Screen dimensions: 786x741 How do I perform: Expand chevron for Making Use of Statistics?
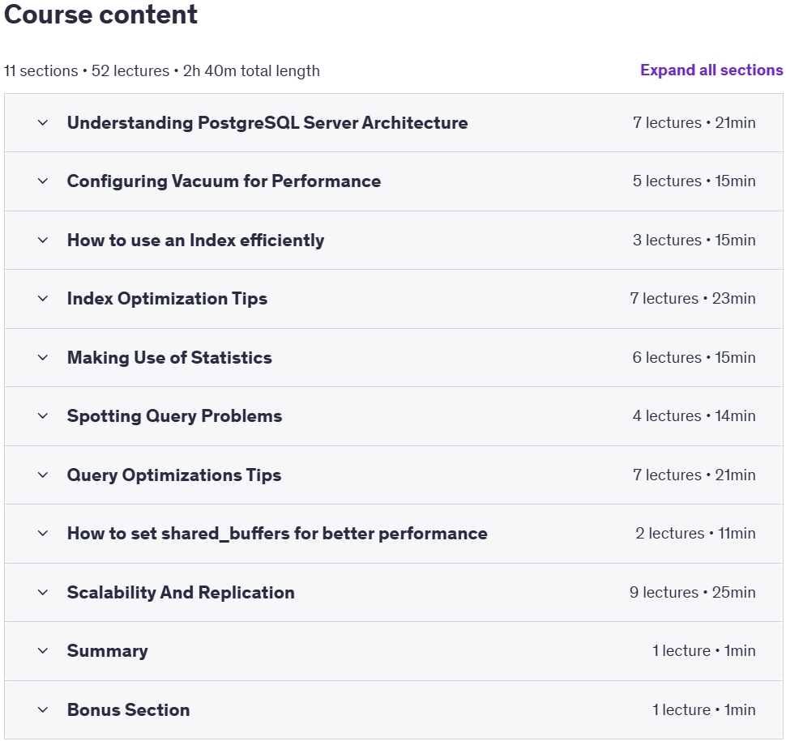point(43,358)
